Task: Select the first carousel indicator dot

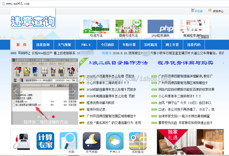Action: point(39,117)
